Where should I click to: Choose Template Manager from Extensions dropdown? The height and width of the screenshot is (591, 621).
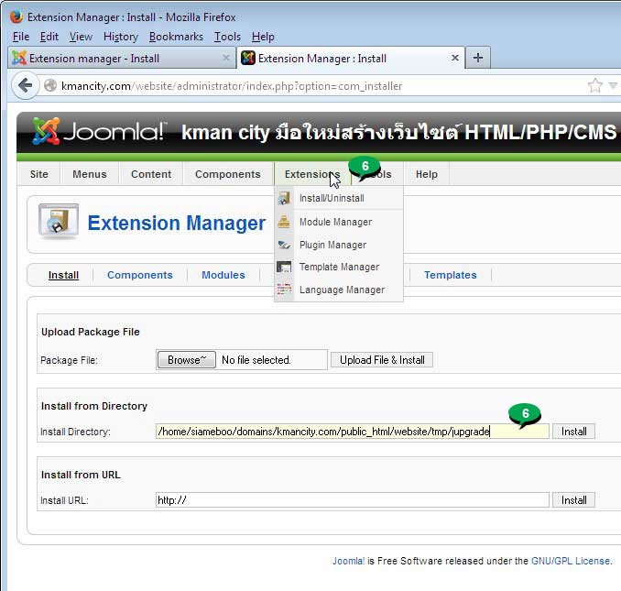(339, 267)
